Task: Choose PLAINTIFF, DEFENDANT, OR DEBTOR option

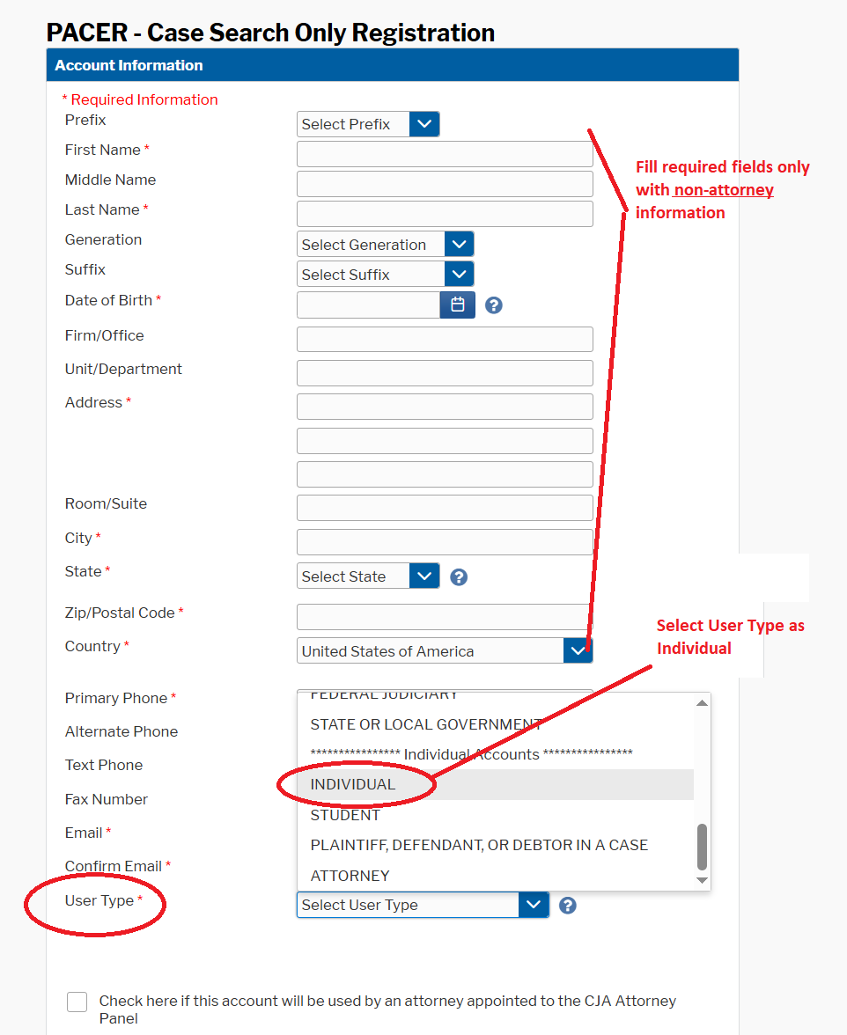Action: pyautogui.click(x=496, y=845)
